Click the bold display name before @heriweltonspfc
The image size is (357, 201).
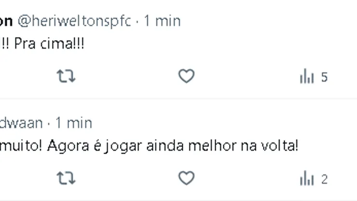coord(6,21)
